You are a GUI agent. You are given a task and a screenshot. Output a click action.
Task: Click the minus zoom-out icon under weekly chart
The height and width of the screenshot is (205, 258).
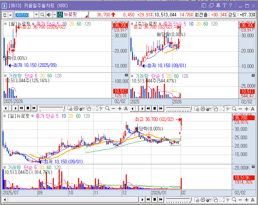240,109
